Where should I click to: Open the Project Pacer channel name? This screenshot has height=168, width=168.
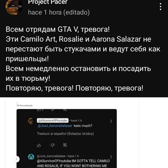[x=48, y=2]
